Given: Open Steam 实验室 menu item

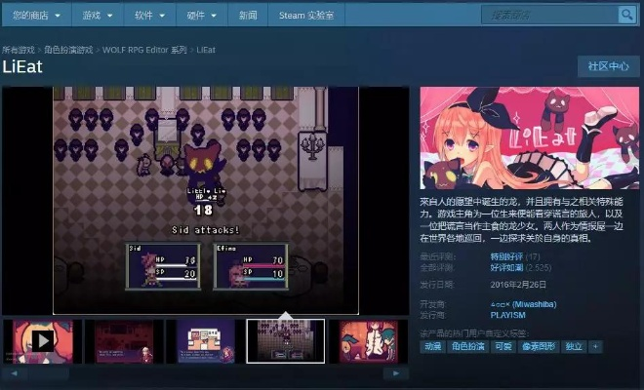Looking at the screenshot, I should click(306, 16).
